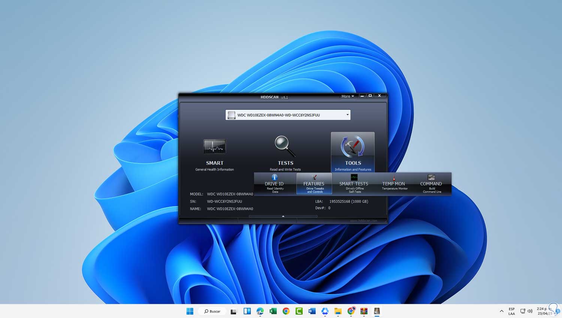Click the serial number WD-WCC6Y2NSJFUU
562x318 pixels.
click(224, 201)
